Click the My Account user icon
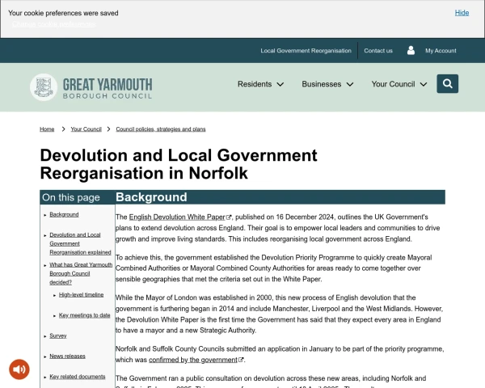The height and width of the screenshot is (388, 485). [x=411, y=50]
